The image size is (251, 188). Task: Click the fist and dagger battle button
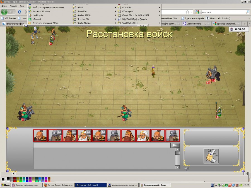[x=211, y=156]
